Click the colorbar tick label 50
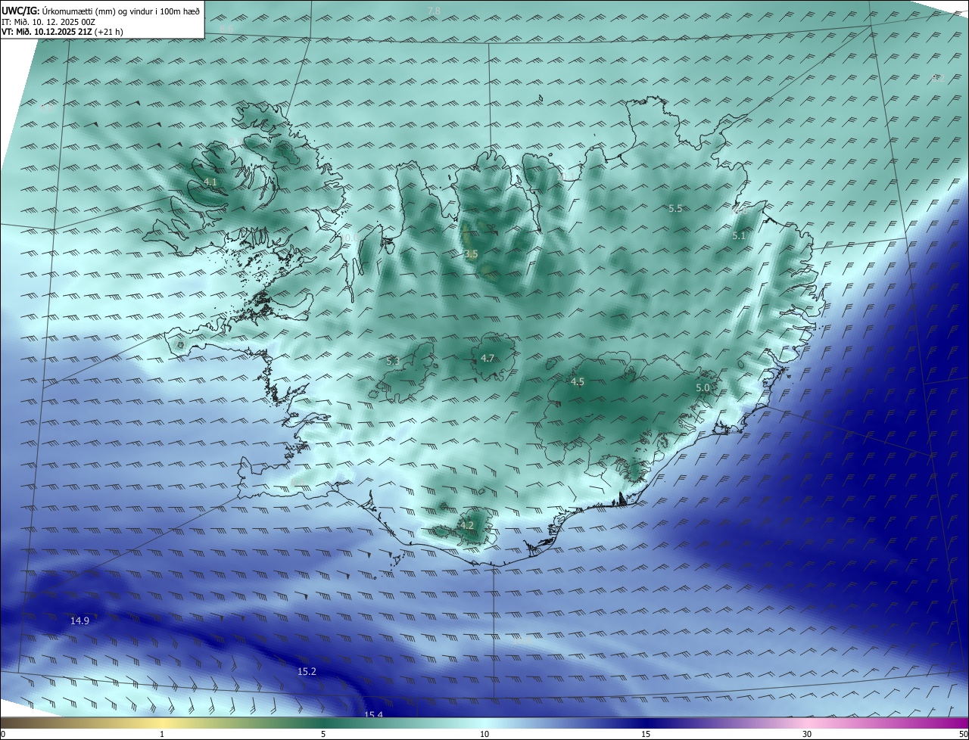The image size is (969, 740). tap(963, 735)
